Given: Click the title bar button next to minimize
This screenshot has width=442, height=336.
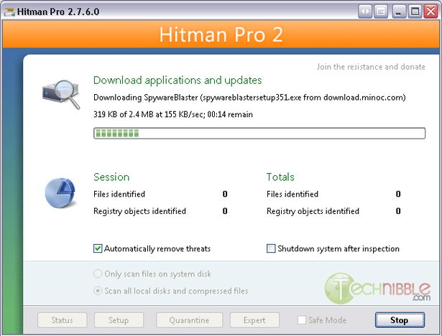Looking at the screenshot, I should (x=381, y=11).
